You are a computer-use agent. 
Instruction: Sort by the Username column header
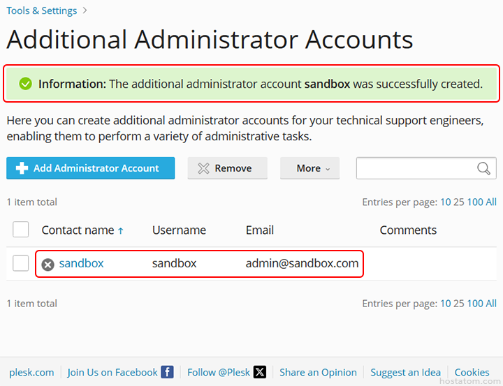click(x=179, y=230)
